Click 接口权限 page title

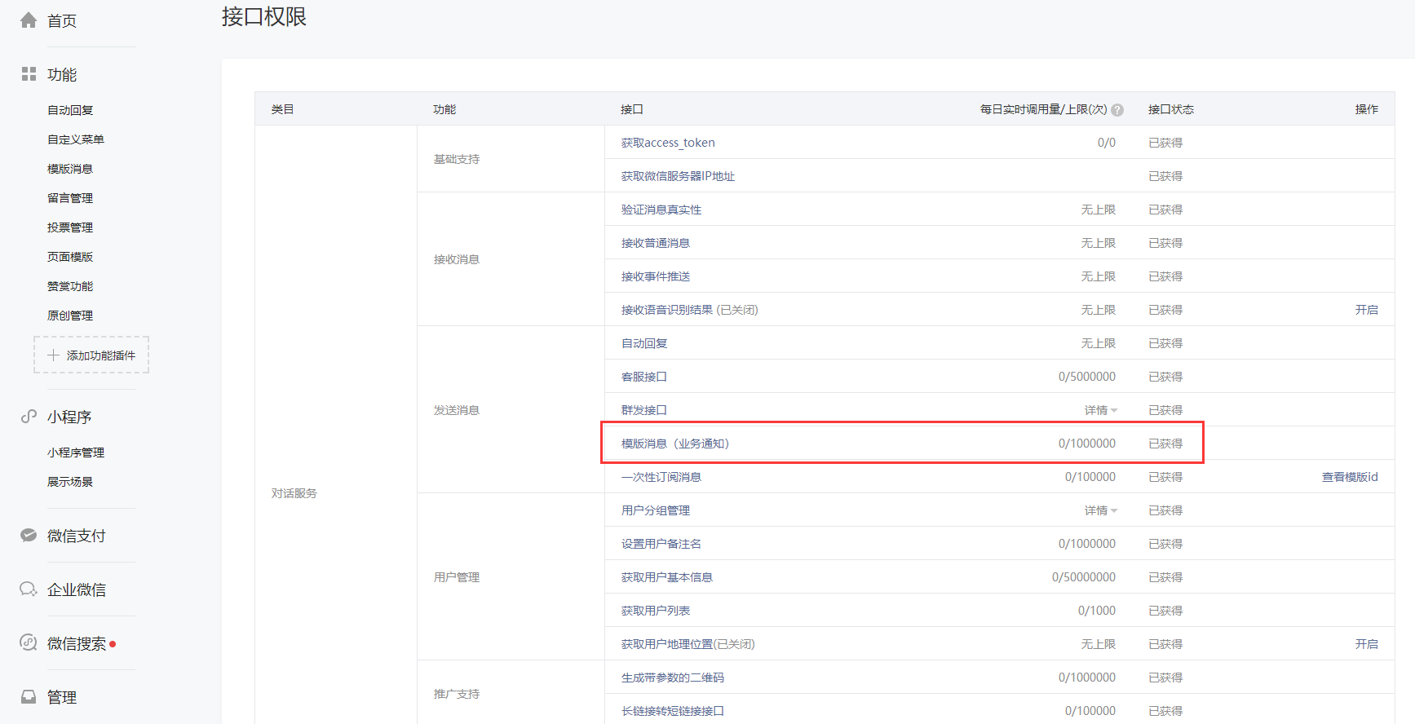[x=264, y=16]
